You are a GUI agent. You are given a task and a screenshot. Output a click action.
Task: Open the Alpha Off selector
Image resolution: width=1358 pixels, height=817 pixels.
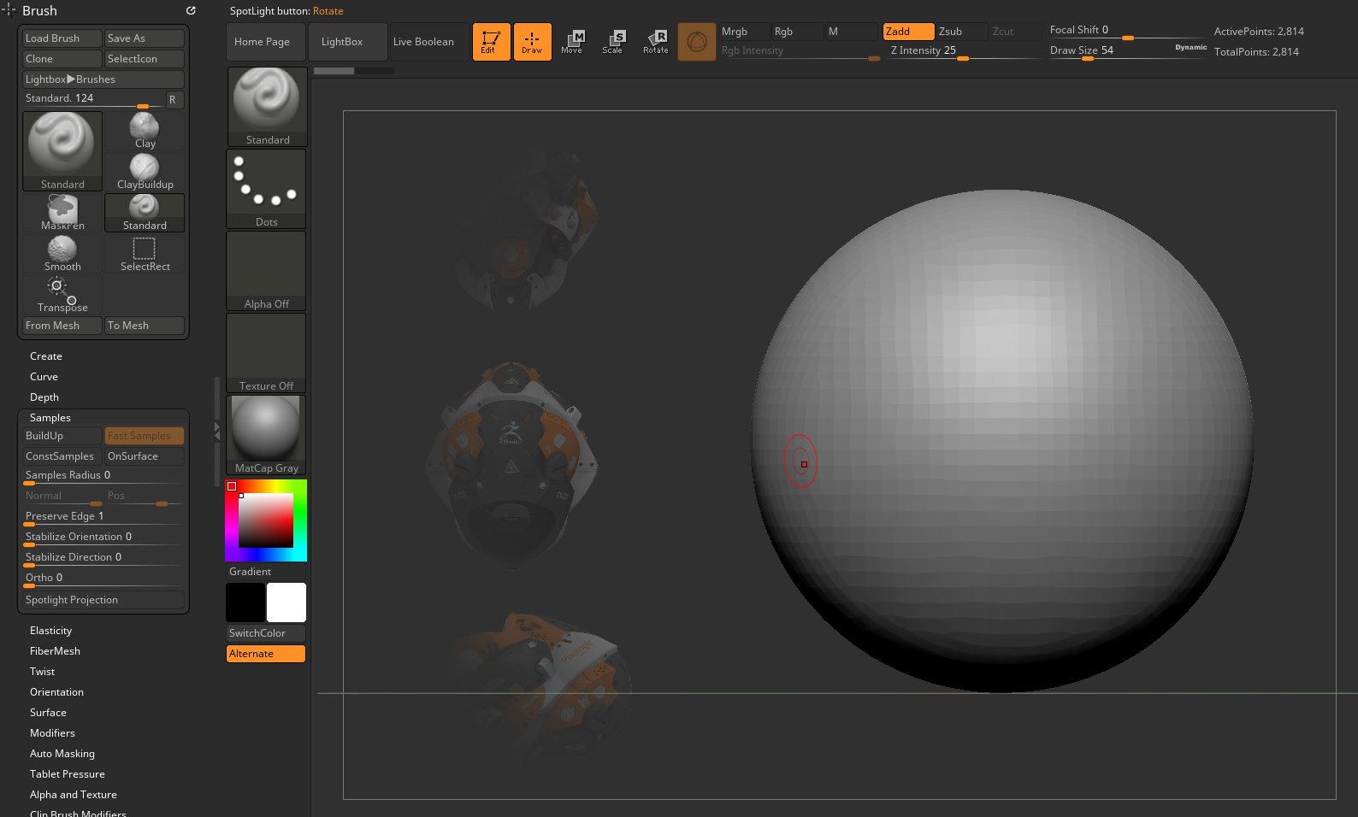pyautogui.click(x=267, y=271)
